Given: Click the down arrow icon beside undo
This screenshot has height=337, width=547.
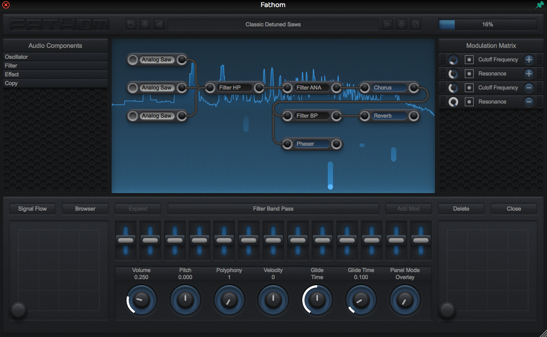Looking at the screenshot, I should (145, 24).
